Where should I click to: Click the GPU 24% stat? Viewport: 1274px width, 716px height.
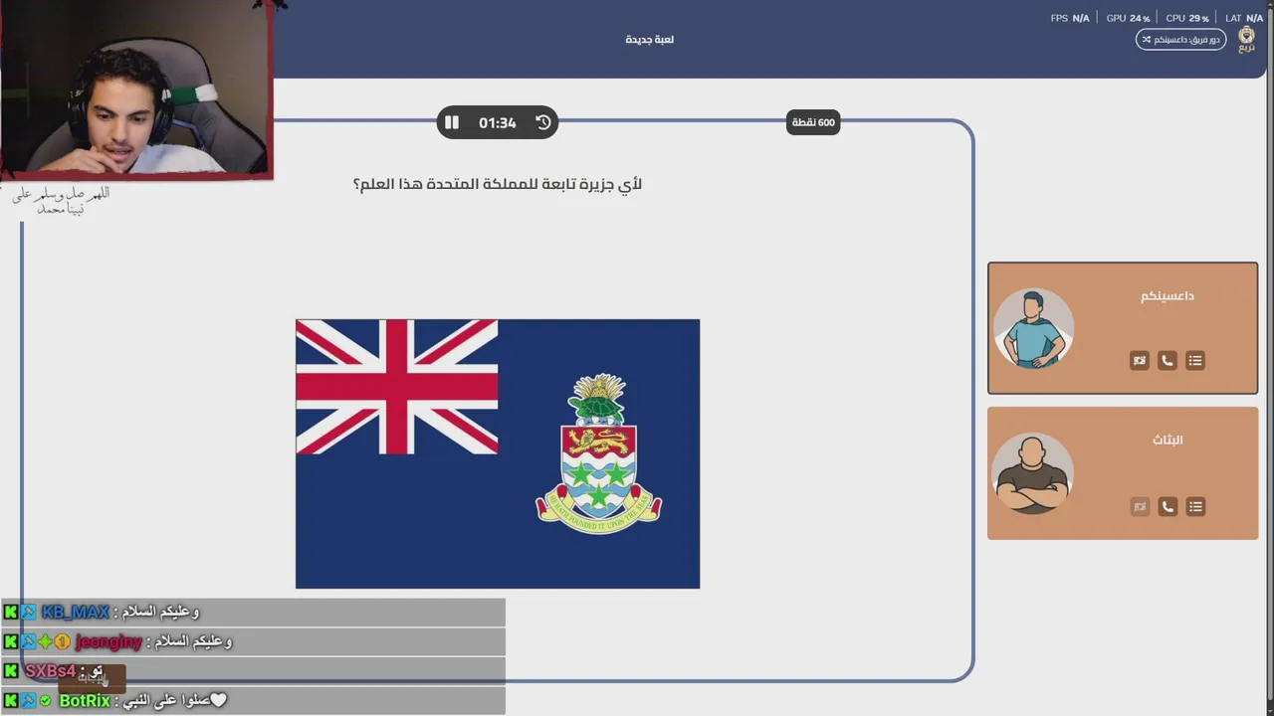point(1128,18)
